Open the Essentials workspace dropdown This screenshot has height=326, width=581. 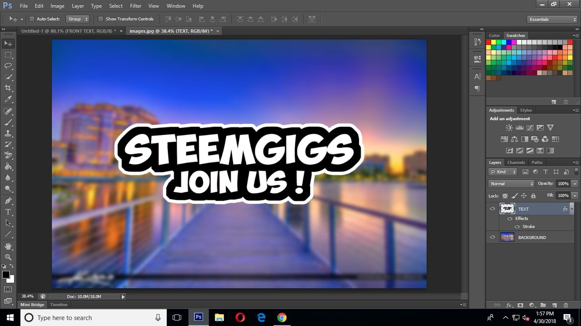tap(552, 20)
